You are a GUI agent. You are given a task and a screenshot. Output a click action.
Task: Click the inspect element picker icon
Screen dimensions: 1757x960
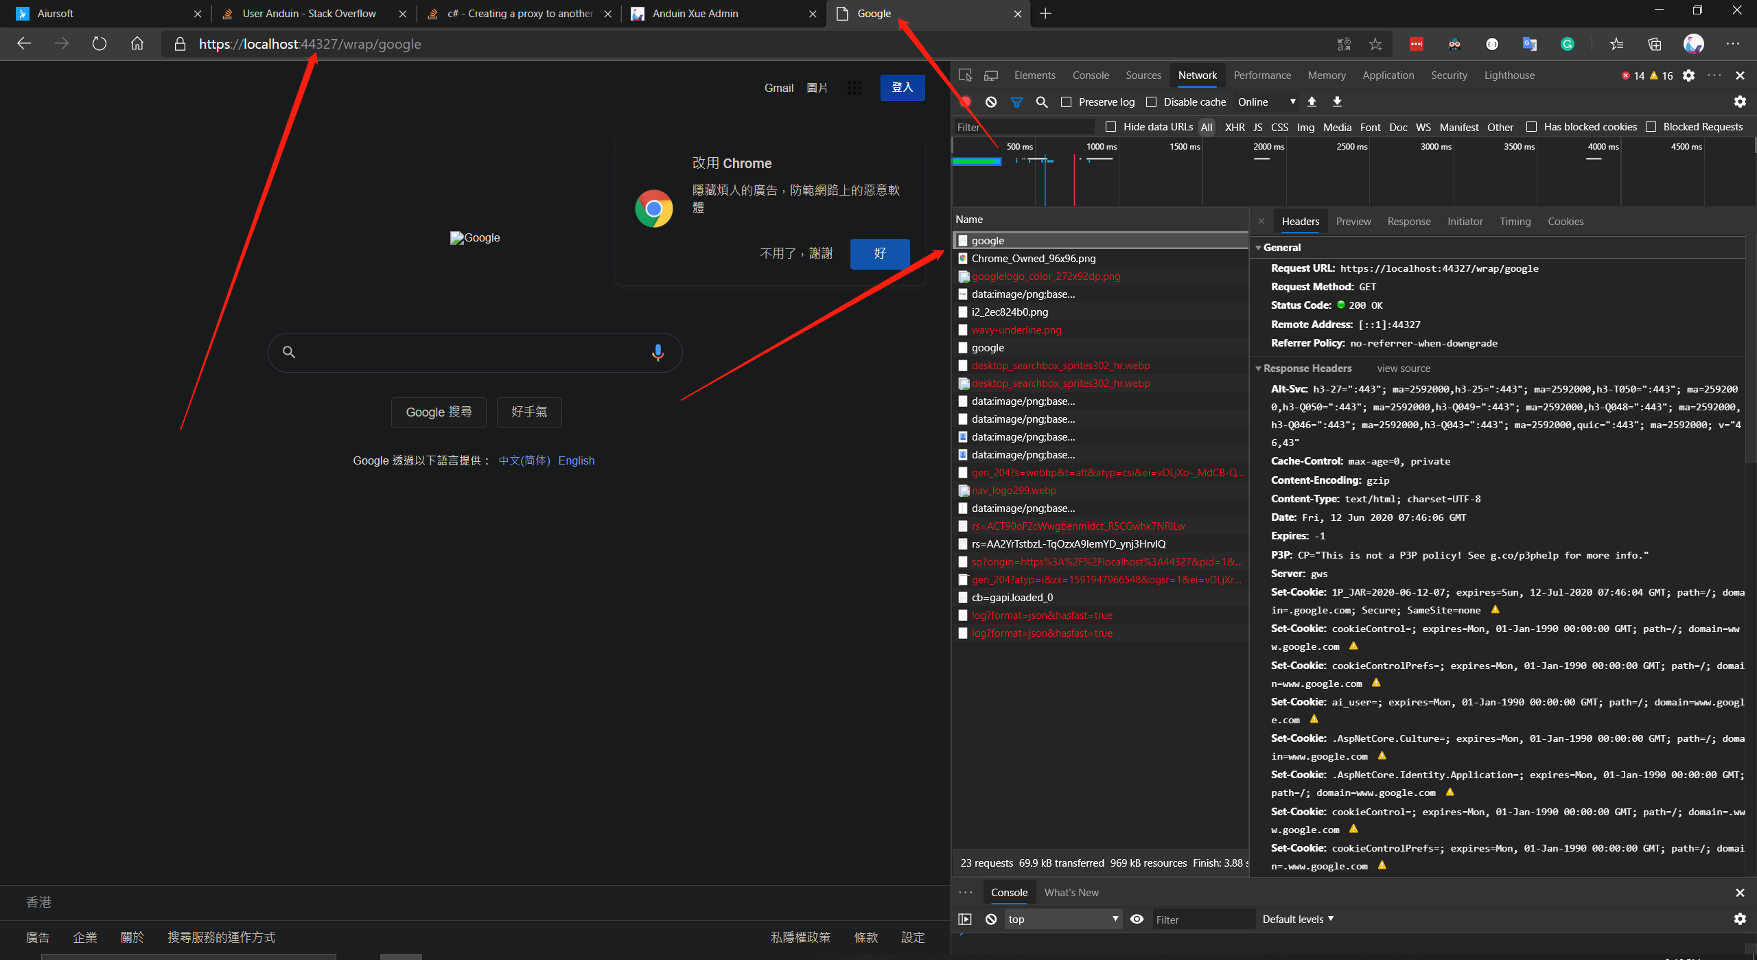click(x=965, y=75)
